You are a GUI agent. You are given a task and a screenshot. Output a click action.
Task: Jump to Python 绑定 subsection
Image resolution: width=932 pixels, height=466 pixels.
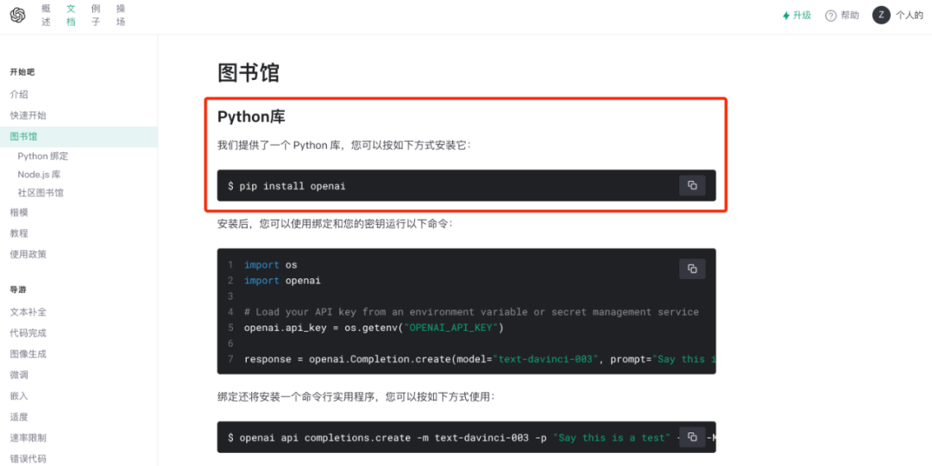click(x=43, y=156)
